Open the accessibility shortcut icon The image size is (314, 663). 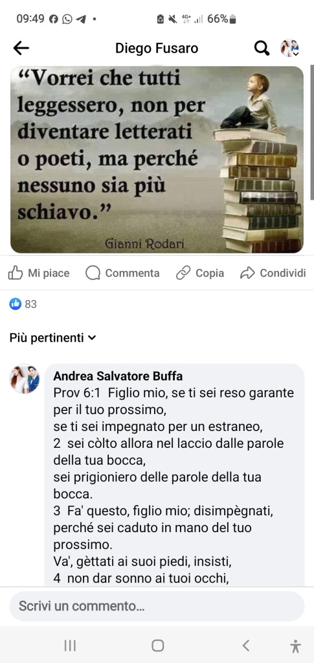(295, 646)
